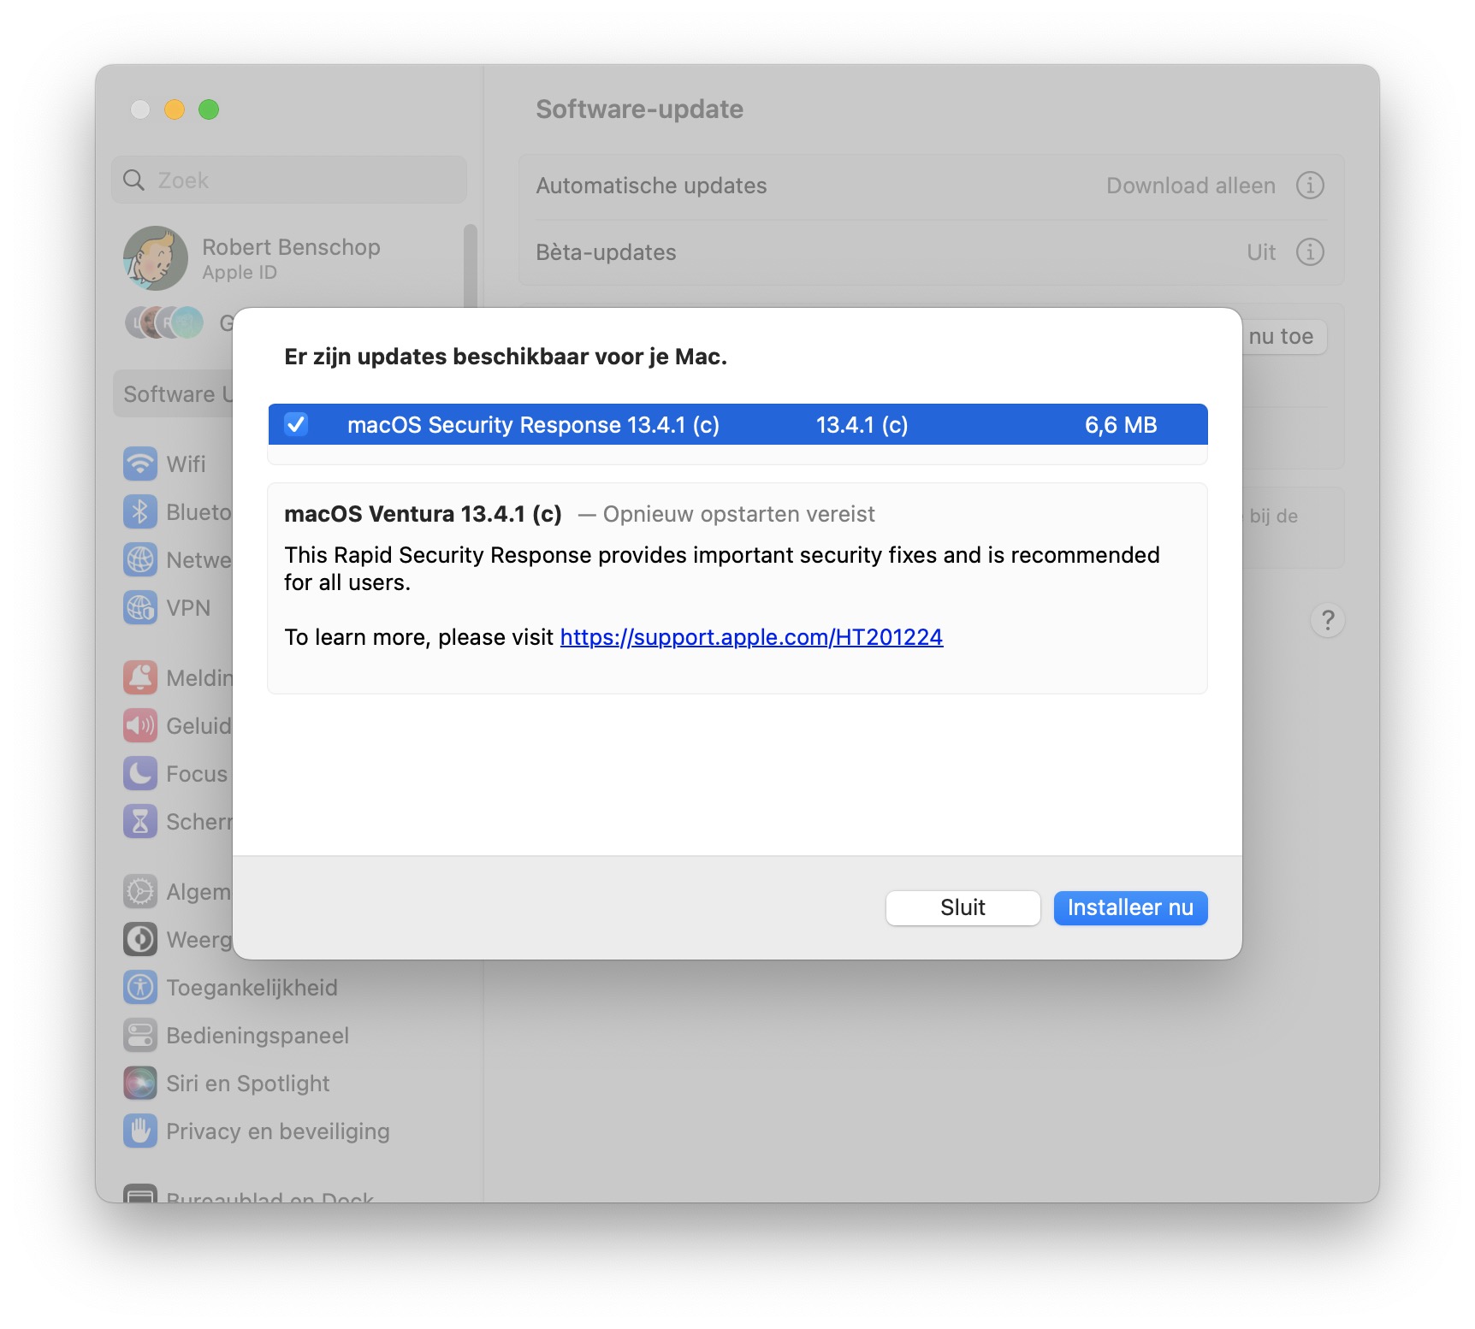Click the Automatische updates row label
The height and width of the screenshot is (1329, 1475).
651,186
